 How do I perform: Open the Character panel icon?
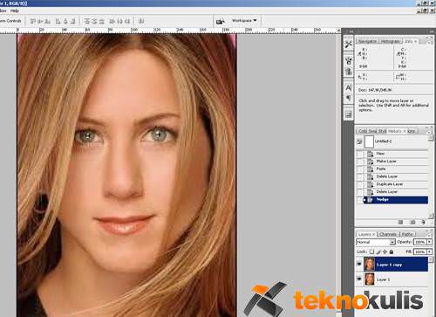click(349, 87)
